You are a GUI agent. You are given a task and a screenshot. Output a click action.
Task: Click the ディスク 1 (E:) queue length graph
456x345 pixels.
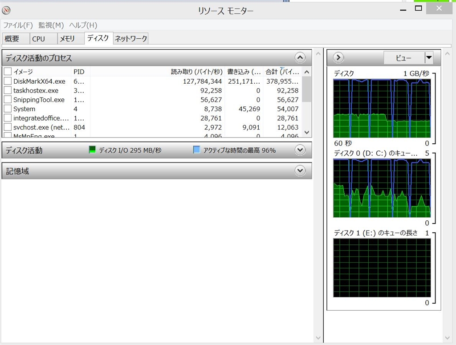(382, 268)
